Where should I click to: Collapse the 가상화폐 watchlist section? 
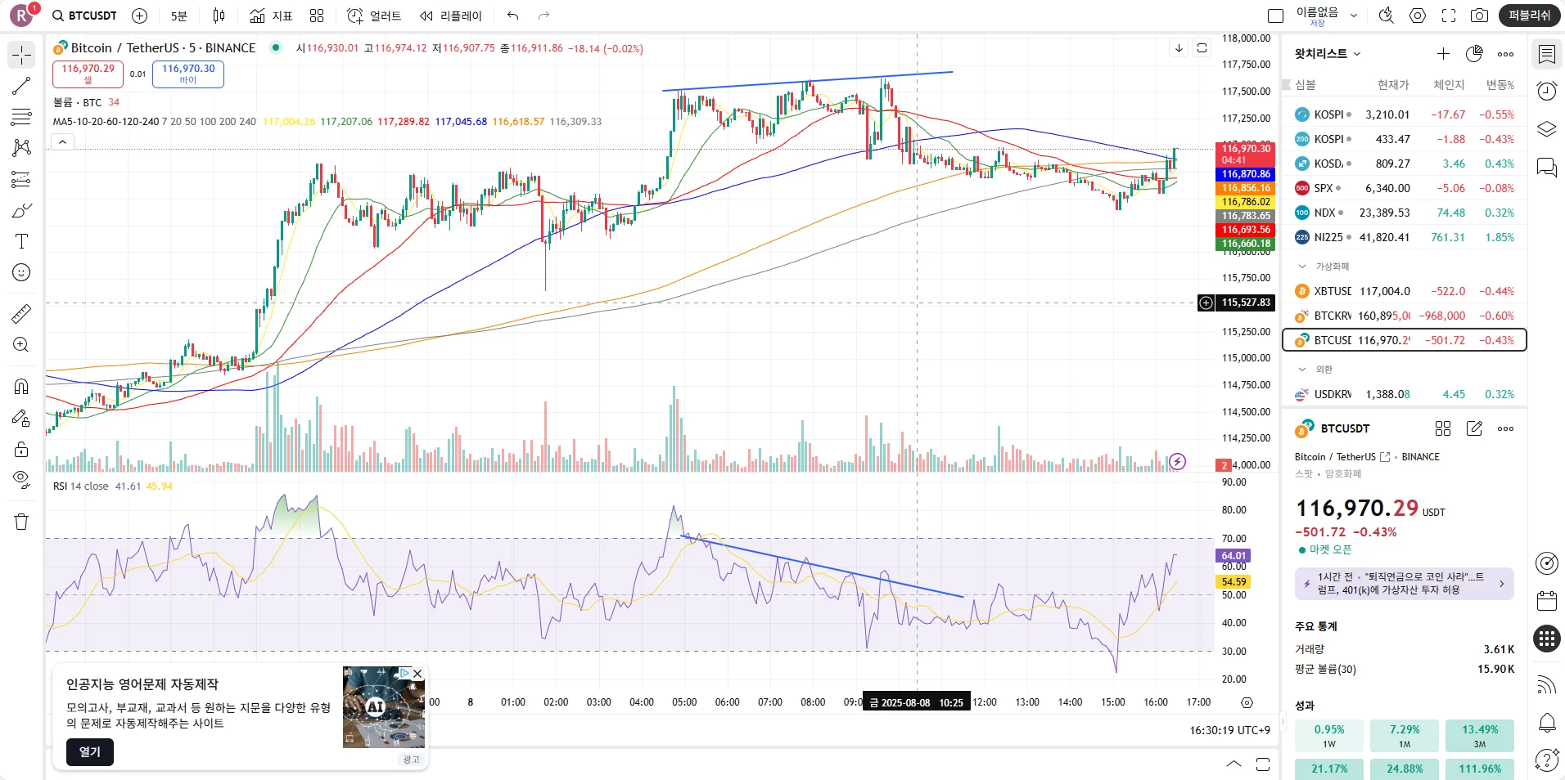point(1302,267)
